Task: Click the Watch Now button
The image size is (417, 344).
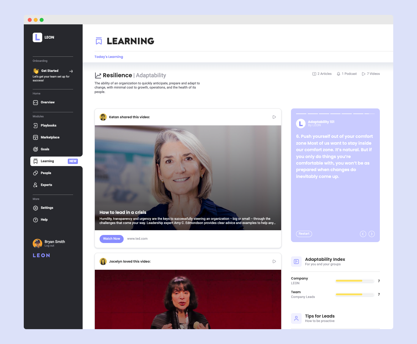Action: (x=111, y=239)
